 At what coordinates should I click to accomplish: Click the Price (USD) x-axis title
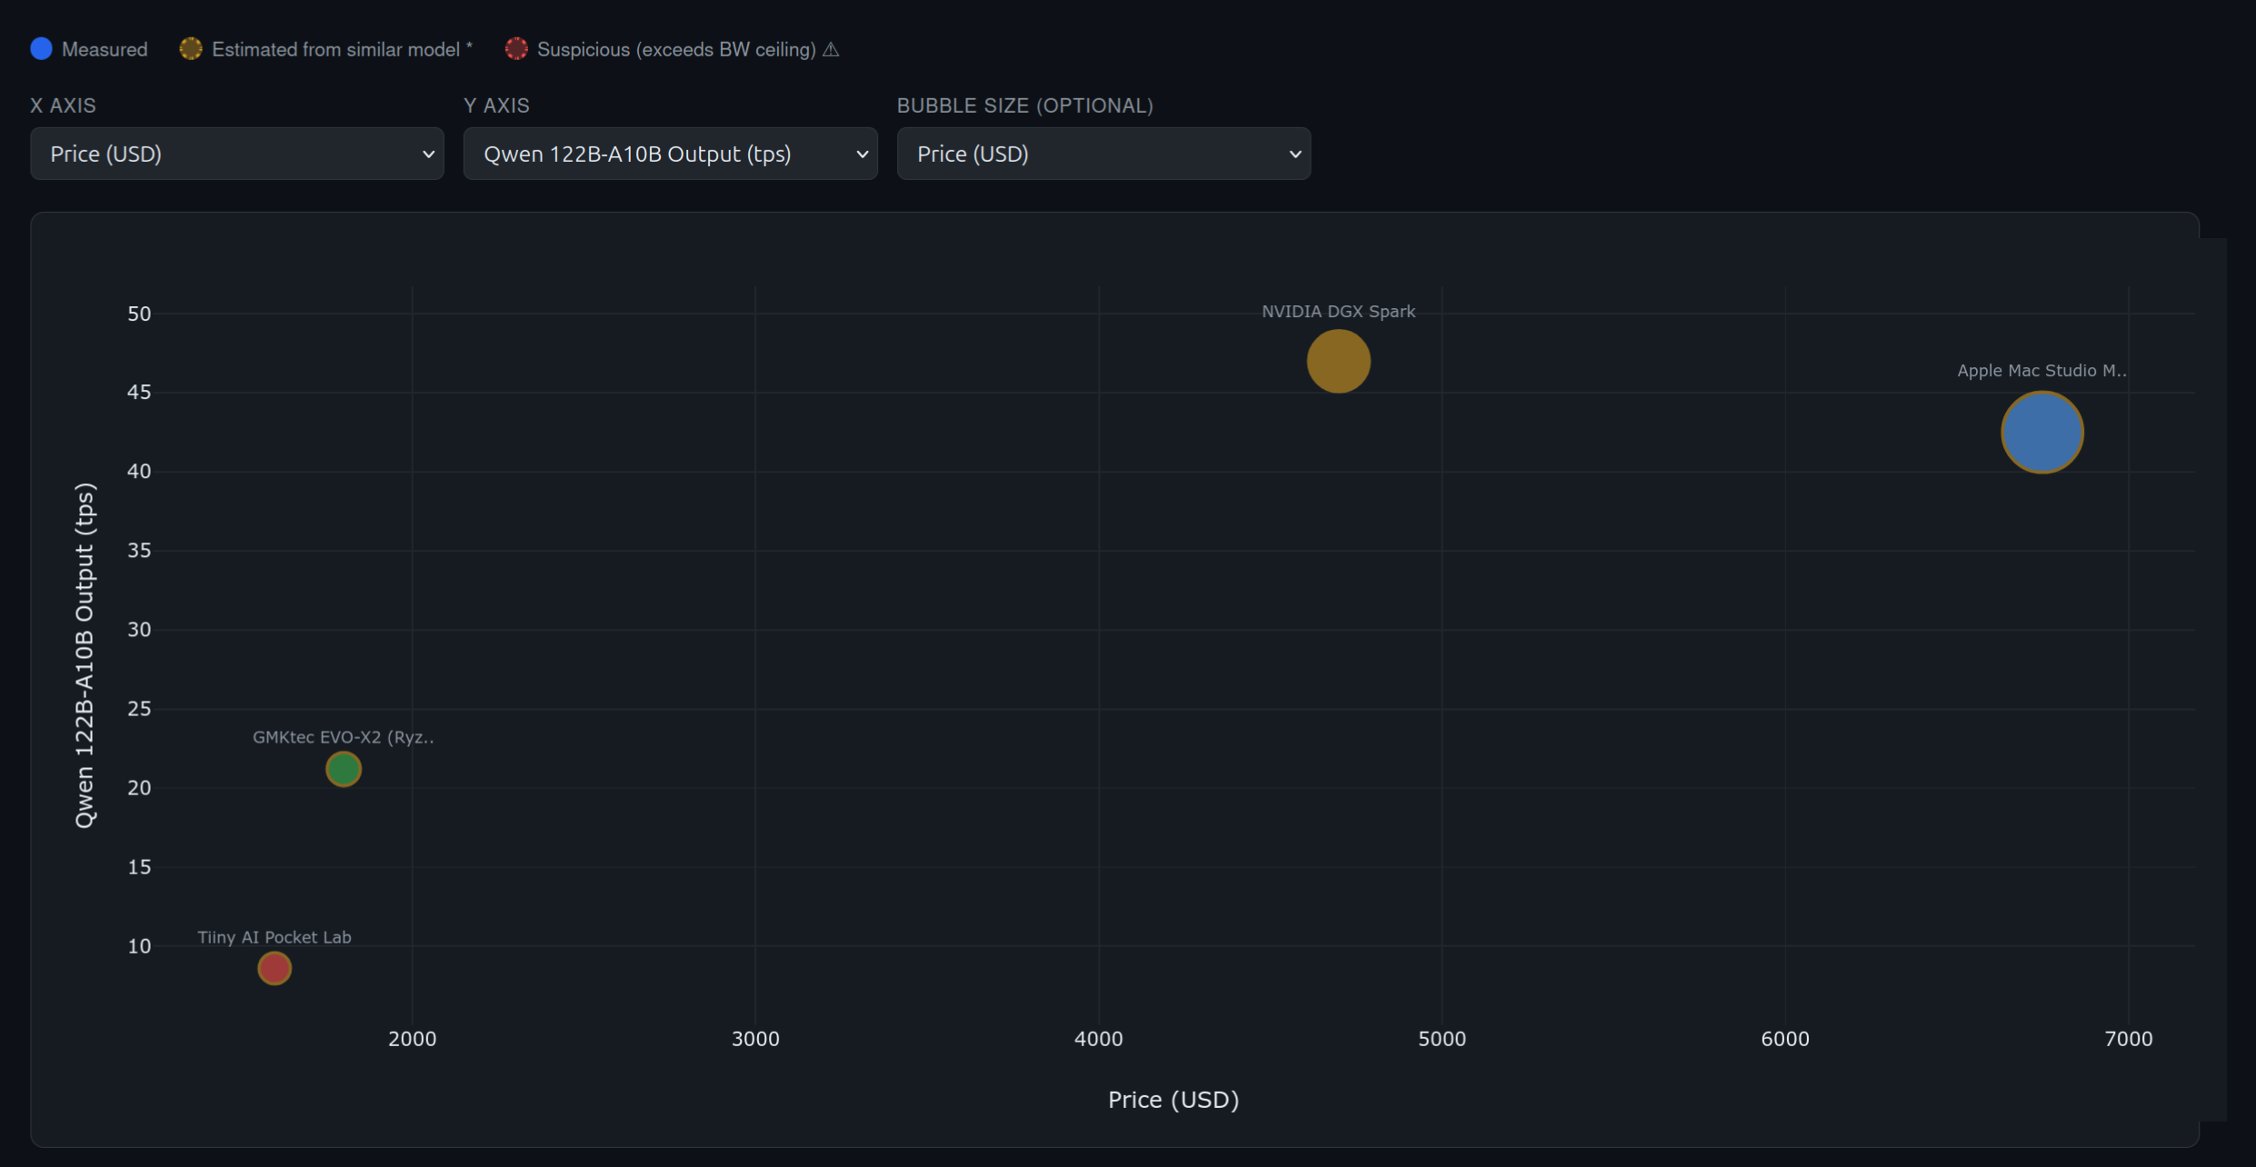point(1173,1100)
